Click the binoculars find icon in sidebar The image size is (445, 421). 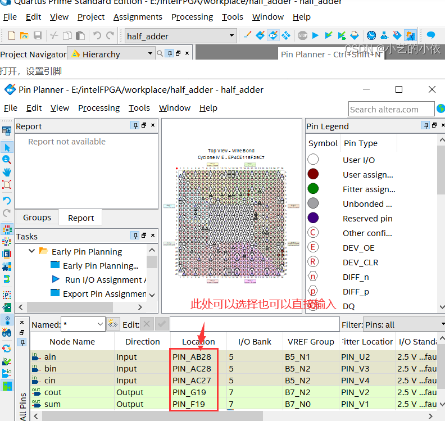click(x=7, y=332)
